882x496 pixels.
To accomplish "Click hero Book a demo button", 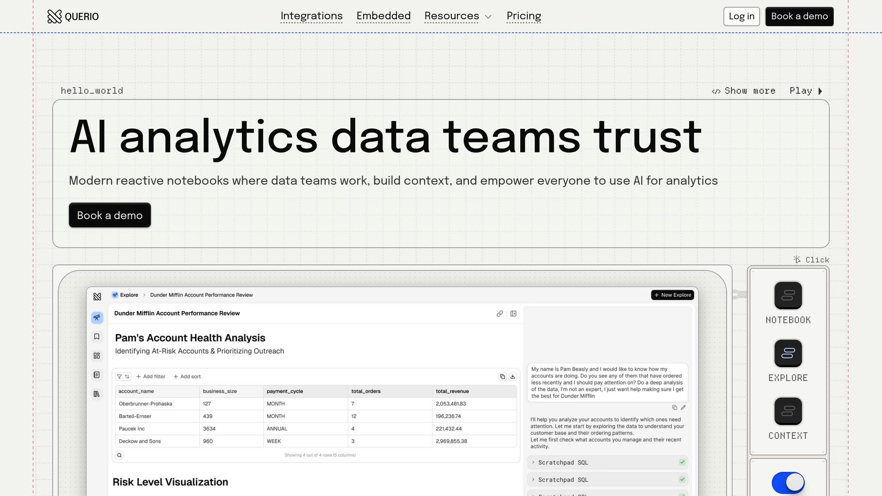I will click(x=110, y=215).
